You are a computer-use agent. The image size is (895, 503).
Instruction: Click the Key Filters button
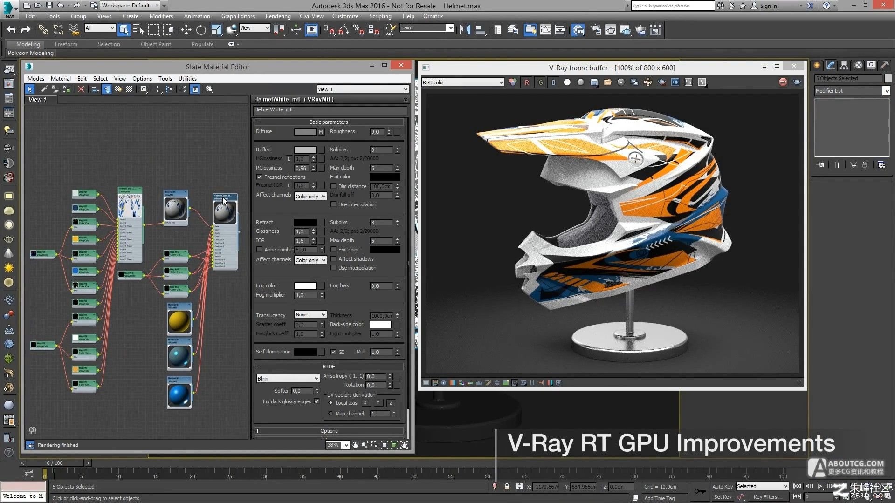click(x=768, y=497)
